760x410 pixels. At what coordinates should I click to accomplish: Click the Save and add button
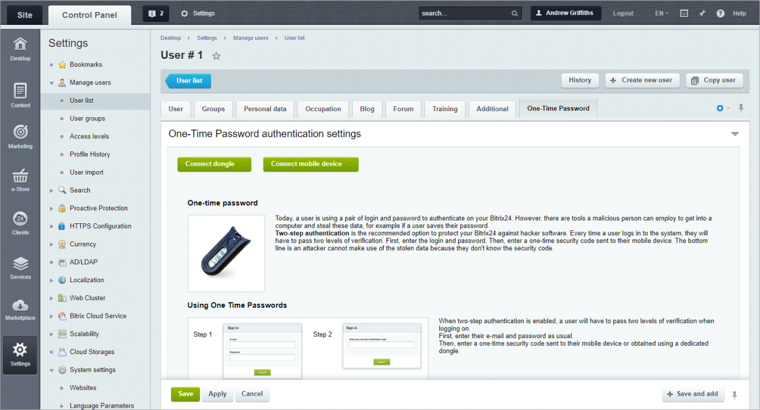[x=693, y=394]
